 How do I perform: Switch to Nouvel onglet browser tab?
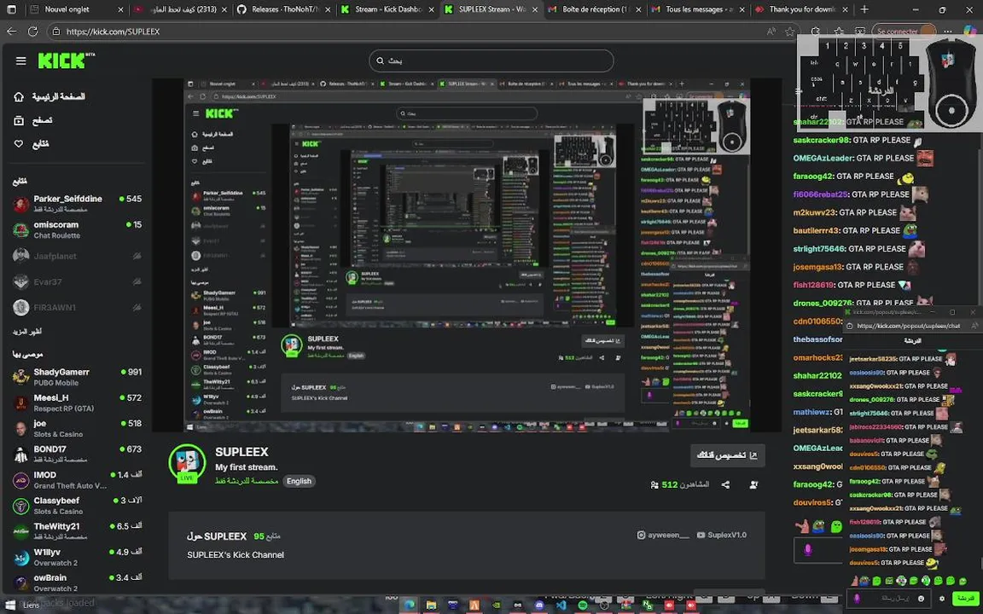tap(74, 9)
